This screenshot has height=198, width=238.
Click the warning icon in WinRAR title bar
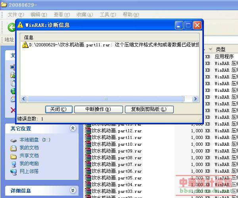(20, 25)
